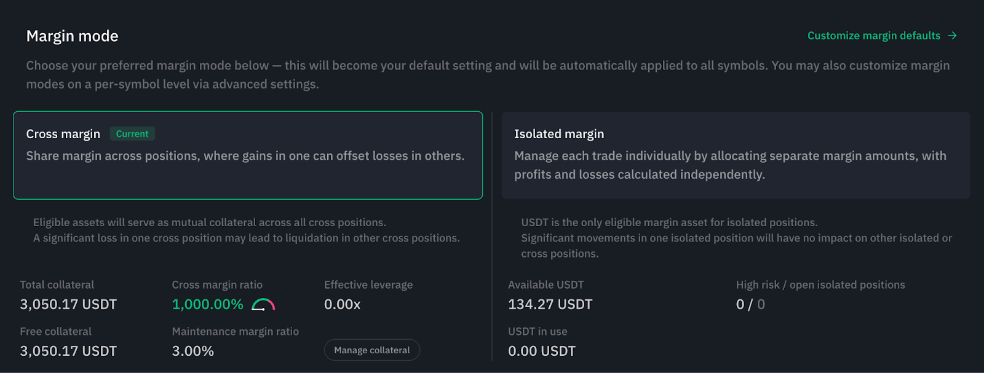984x373 pixels.
Task: Open the Manage collateral button
Action: pyautogui.click(x=371, y=350)
